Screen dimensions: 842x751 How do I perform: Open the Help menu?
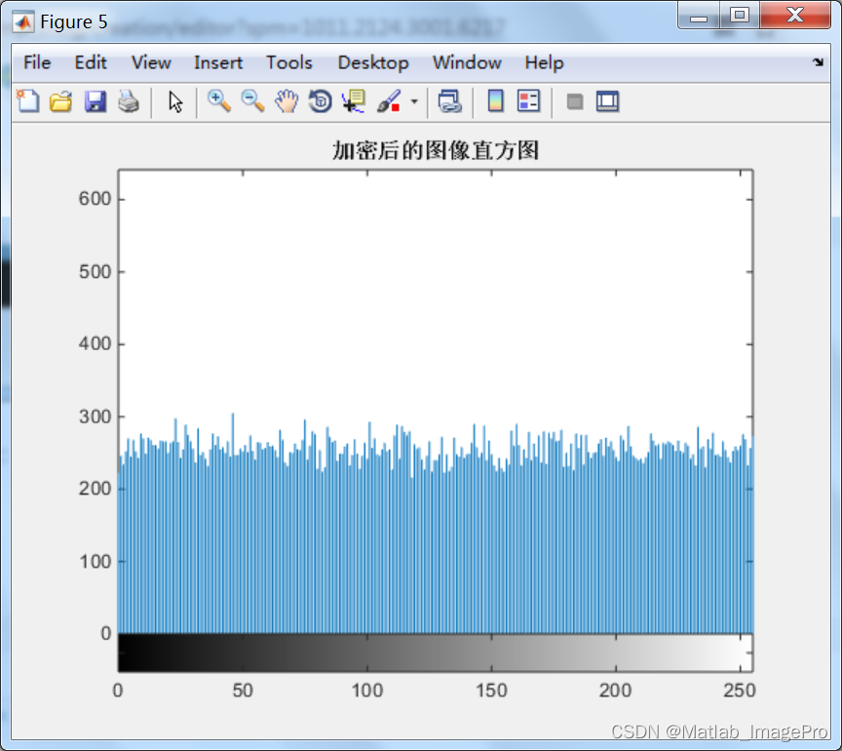[x=544, y=62]
